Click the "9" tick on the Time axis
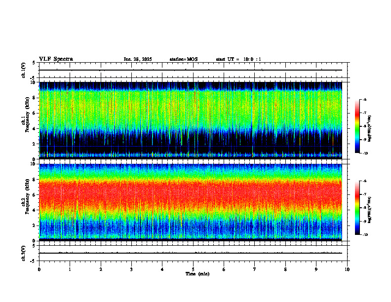Screen dimensions: 391x302 316,269
